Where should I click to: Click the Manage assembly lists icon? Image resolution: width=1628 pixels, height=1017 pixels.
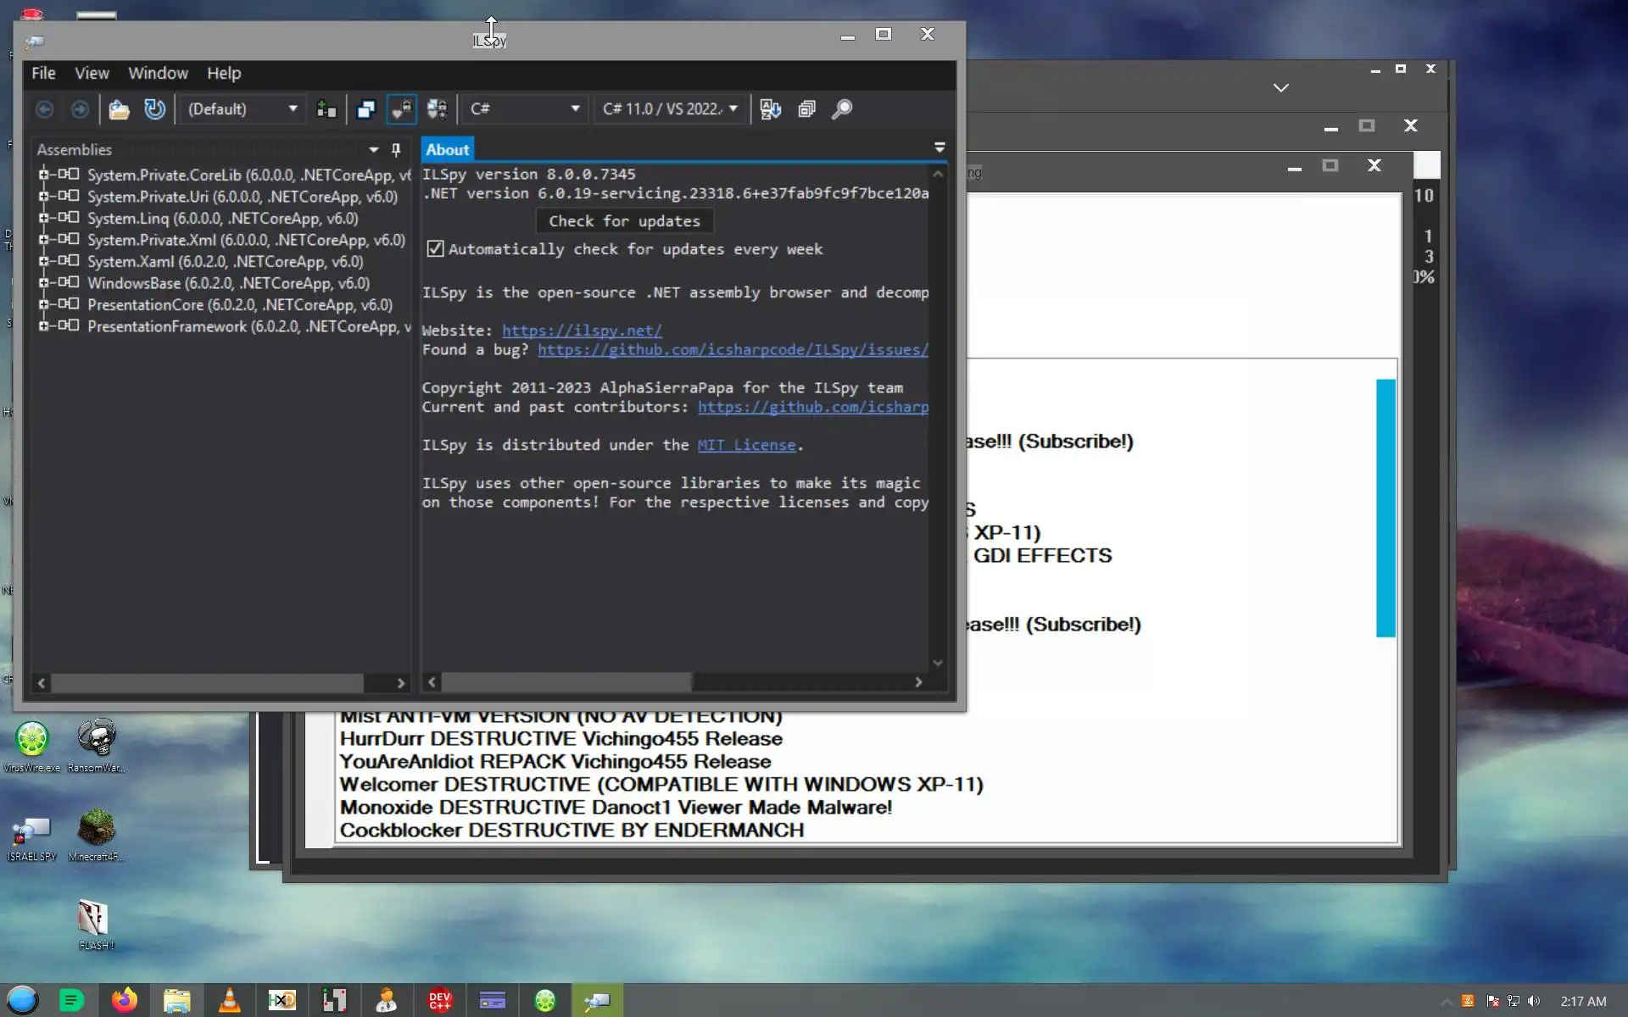[x=326, y=109]
